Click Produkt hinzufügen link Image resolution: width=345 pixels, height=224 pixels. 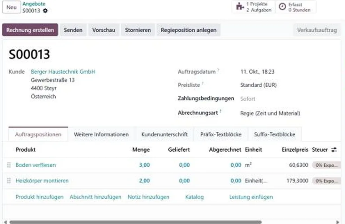tap(40, 197)
